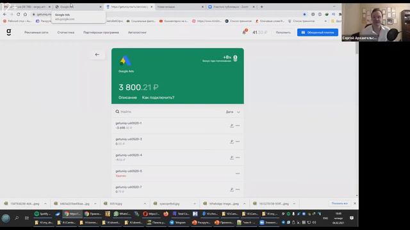The height and width of the screenshot is (230, 410).
Task: Click the blue Обещанный платеж button
Action: point(318,33)
